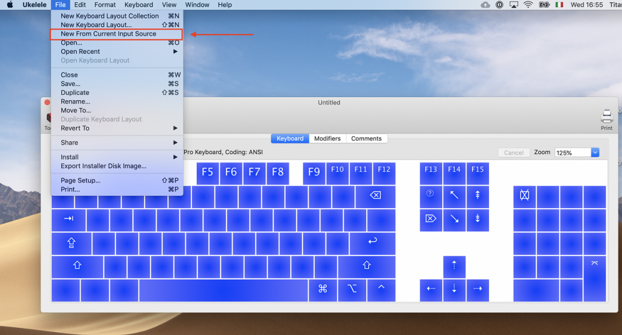
Task: Expand the Open Recent submenu
Action: [117, 52]
